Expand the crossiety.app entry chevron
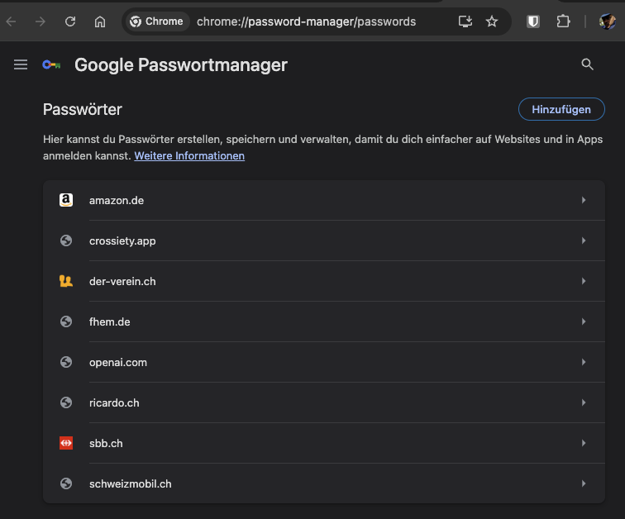This screenshot has height=519, width=625. 584,240
